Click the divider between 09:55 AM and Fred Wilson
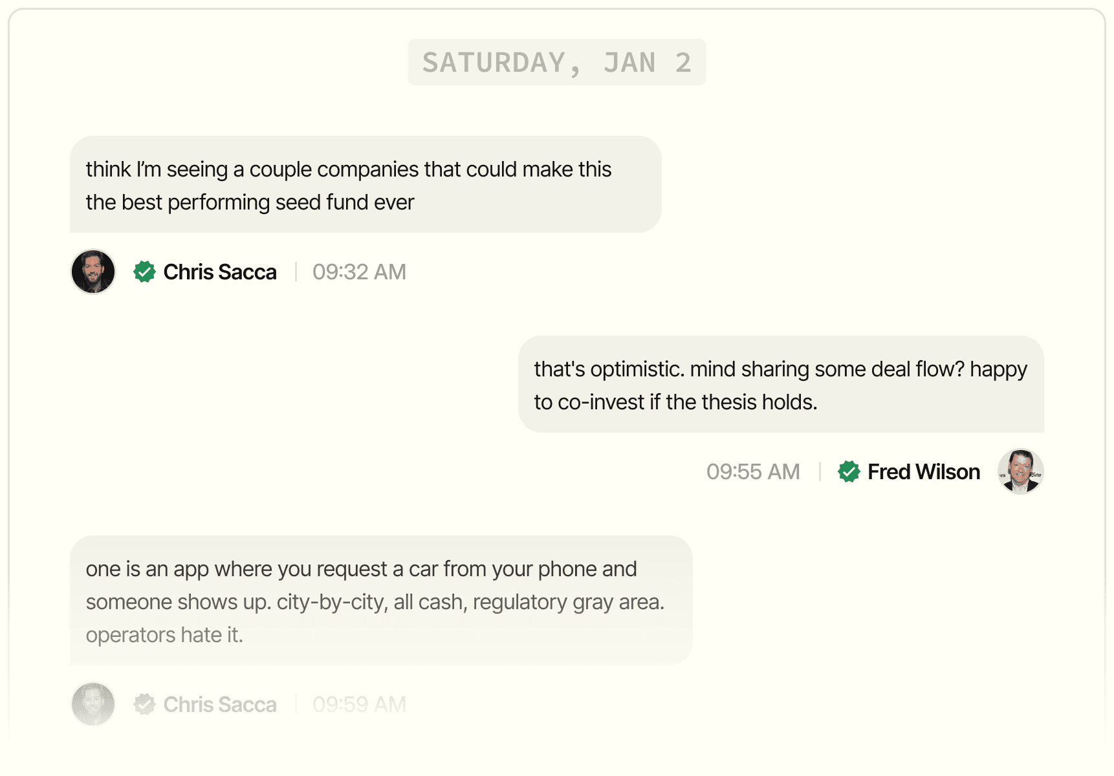 820,471
